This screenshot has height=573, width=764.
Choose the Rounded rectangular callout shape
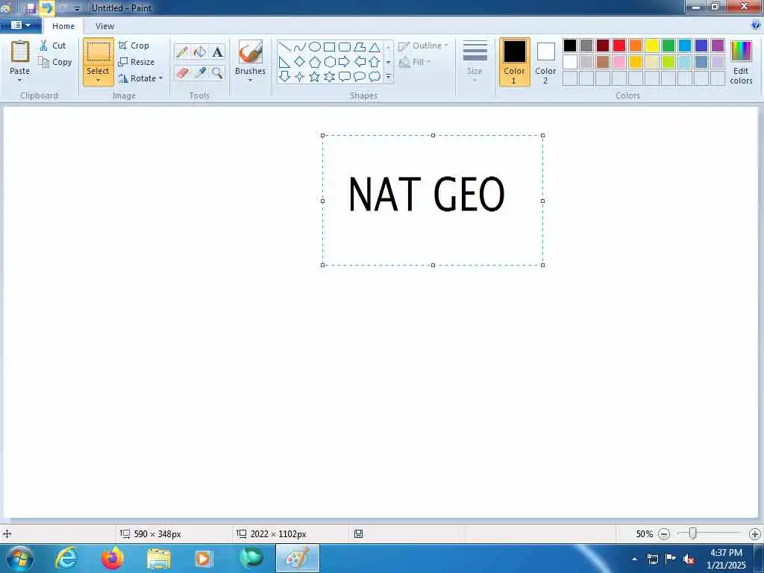click(x=345, y=77)
